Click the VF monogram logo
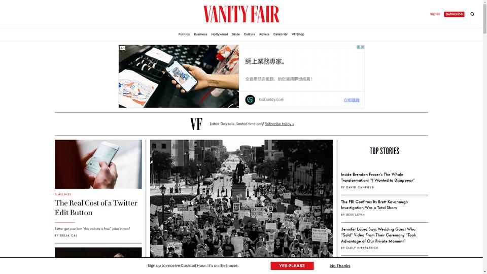Viewport: 487px width, 274px height. (x=196, y=124)
